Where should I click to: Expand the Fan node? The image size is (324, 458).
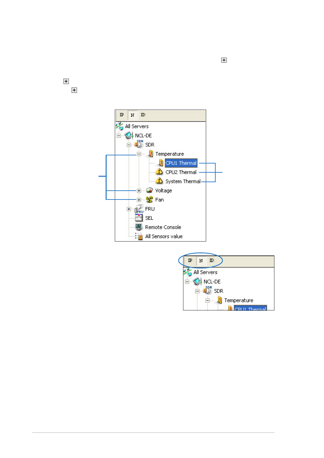click(x=139, y=200)
